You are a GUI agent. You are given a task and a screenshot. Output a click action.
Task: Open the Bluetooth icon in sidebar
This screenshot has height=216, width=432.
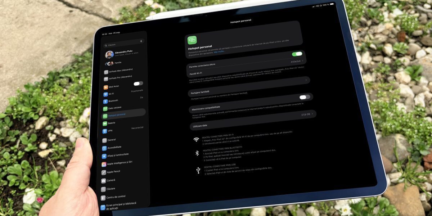105,102
